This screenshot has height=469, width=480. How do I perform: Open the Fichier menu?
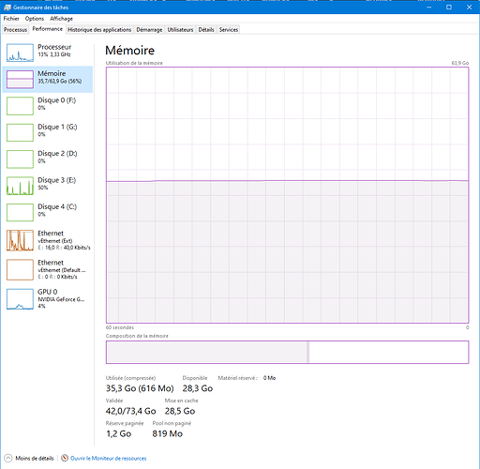(11, 19)
